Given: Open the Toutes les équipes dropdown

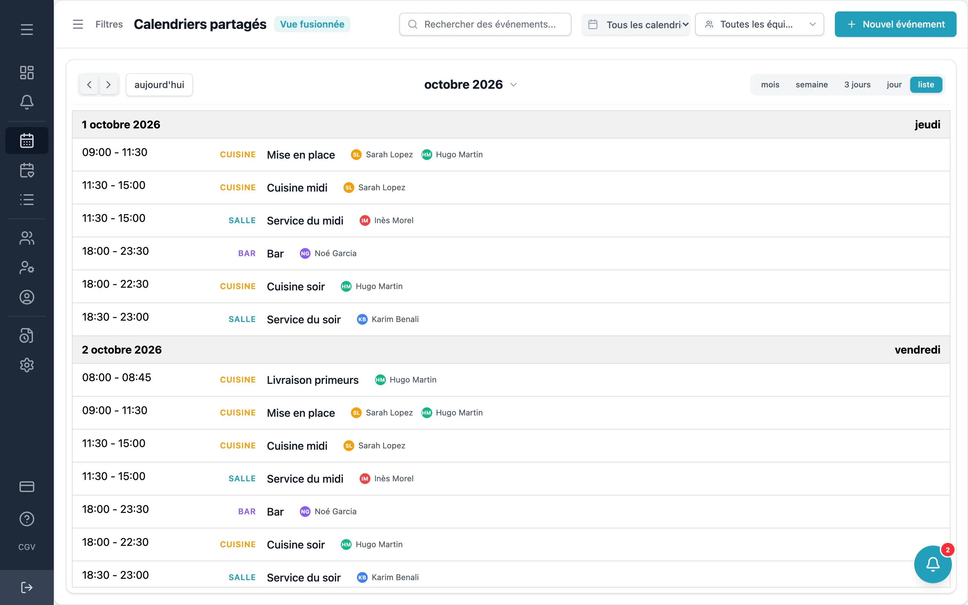Looking at the screenshot, I should pyautogui.click(x=759, y=25).
